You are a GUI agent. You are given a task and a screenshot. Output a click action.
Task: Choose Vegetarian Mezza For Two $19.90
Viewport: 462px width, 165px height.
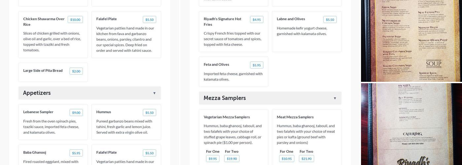(x=232, y=159)
